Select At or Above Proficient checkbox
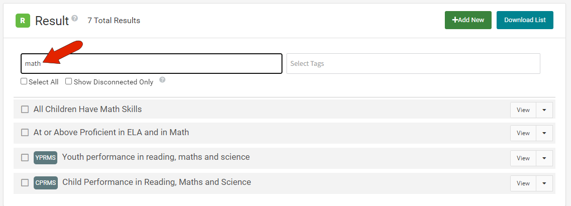 tap(25, 133)
